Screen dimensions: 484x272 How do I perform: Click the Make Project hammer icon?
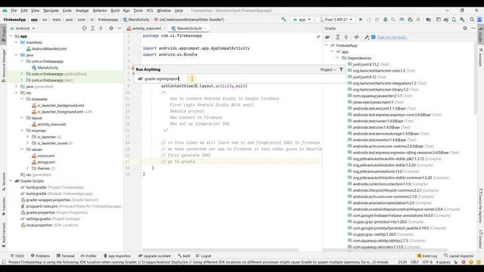tap(284, 20)
